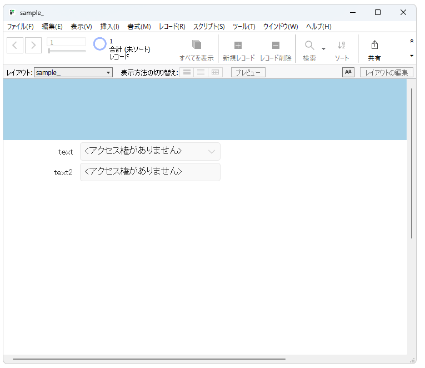Collapse the status toolbar with double chevron

click(x=412, y=41)
